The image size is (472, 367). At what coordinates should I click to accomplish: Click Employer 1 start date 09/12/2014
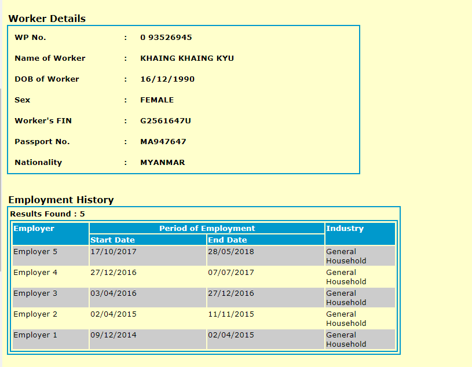click(114, 335)
